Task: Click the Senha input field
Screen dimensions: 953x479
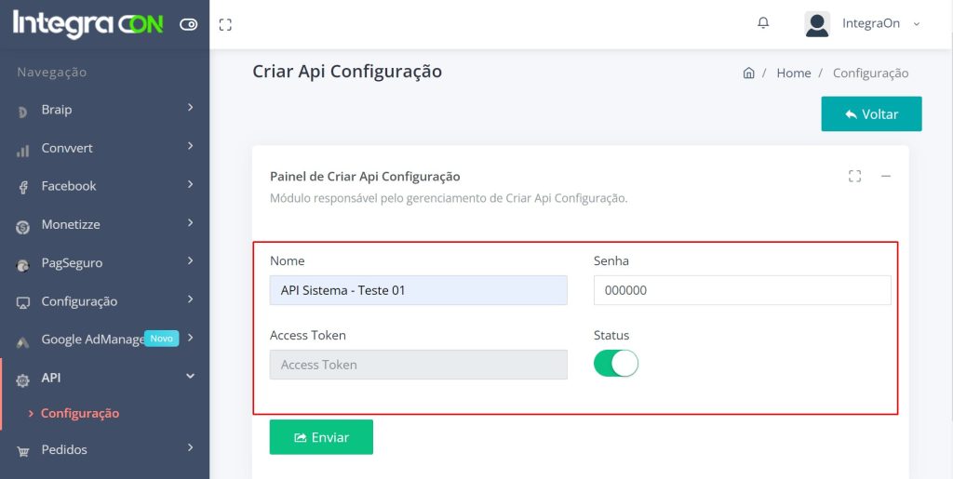Action: click(742, 290)
